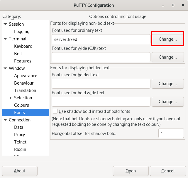Click the horizontal offset for shadow bold field

point(171,133)
